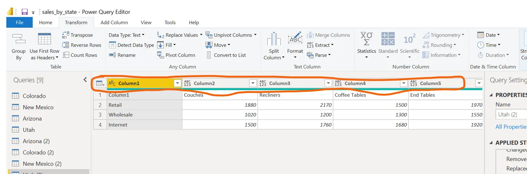Click the Pivot Column icon
Screen dimensions: 527x174
tap(160, 55)
